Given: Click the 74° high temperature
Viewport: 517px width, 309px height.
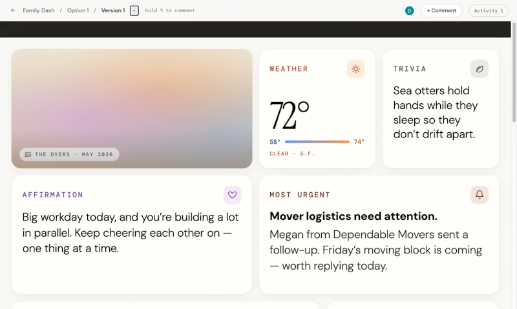Looking at the screenshot, I should [x=359, y=142].
